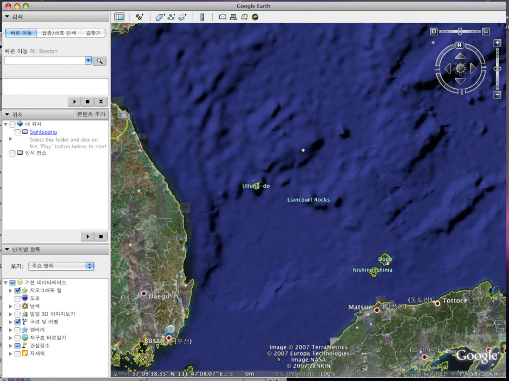This screenshot has width=509, height=381.
Task: Pan map up with navigation arrow
Action: click(x=460, y=56)
